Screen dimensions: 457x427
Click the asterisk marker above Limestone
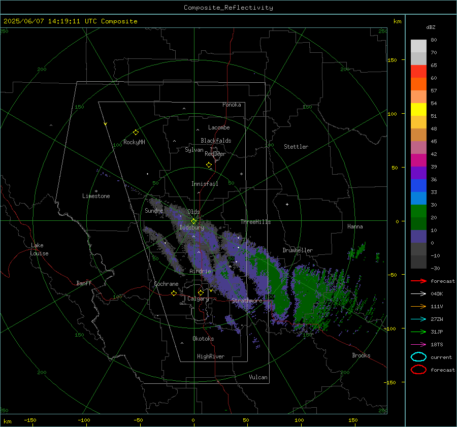96,191
